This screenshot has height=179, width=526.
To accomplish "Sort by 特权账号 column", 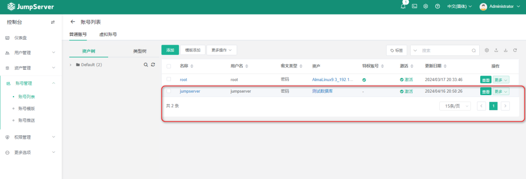I will 382,66.
